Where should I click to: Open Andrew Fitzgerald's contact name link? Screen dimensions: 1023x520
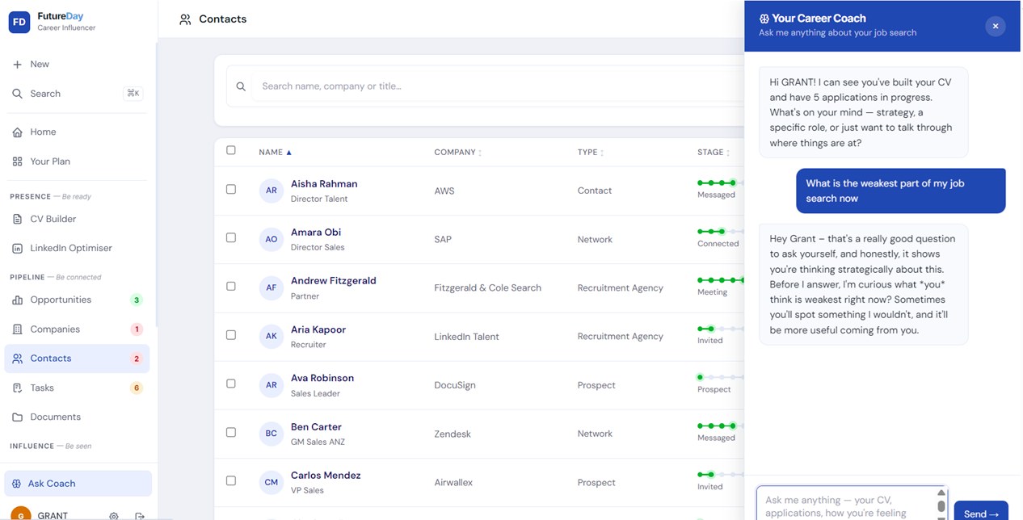click(334, 281)
